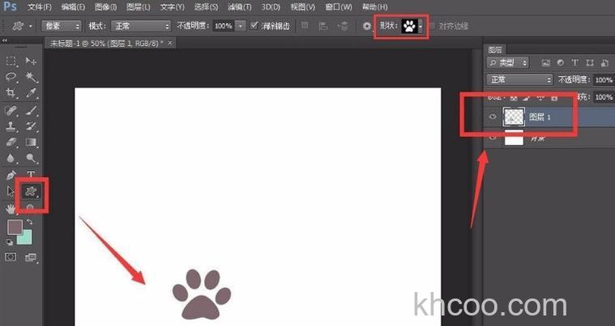Select the Pen tool
615x326 pixels.
(x=11, y=175)
